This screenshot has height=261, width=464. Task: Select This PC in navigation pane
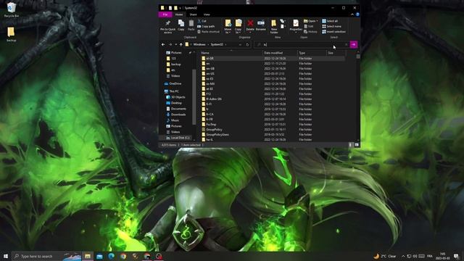click(x=171, y=91)
